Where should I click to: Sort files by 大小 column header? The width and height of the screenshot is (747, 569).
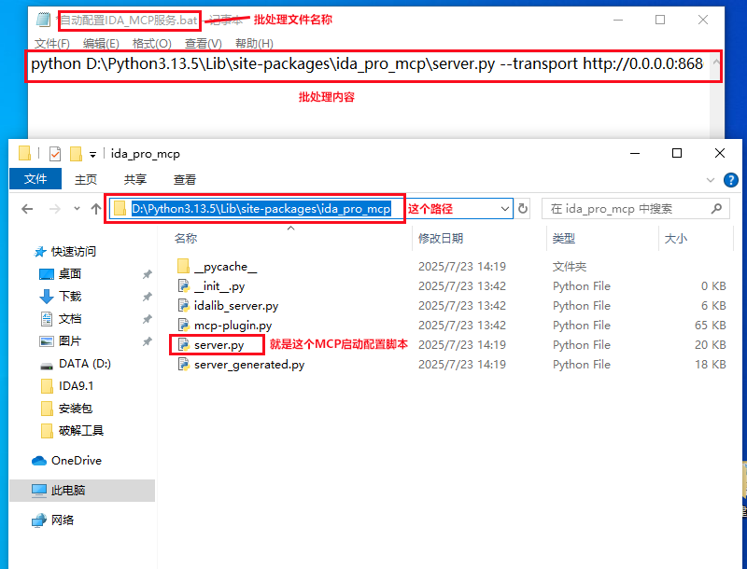(x=675, y=239)
